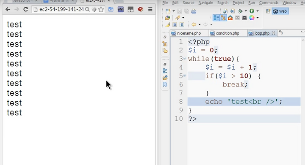This screenshot has width=305, height=165.
Task: Open the Run menu
Action: [252, 3]
